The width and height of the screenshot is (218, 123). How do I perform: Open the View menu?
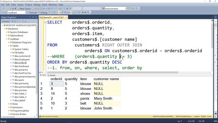(x=14, y=4)
